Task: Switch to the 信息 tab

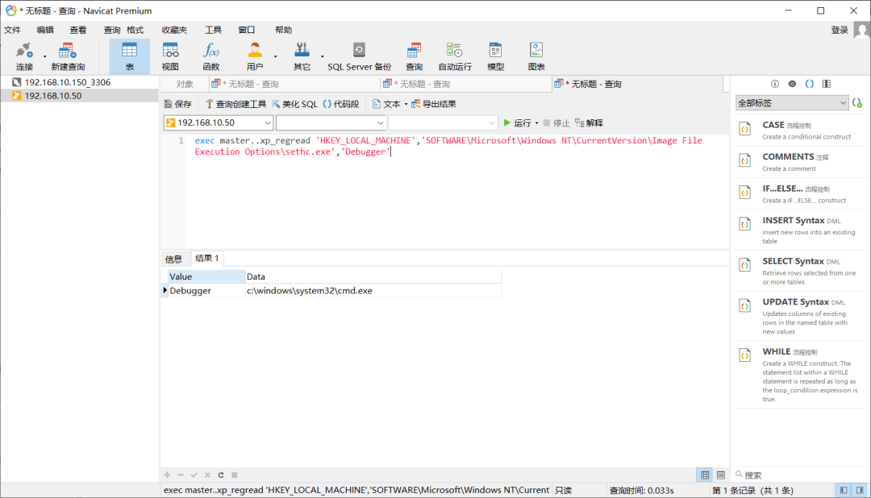Action: pos(173,259)
